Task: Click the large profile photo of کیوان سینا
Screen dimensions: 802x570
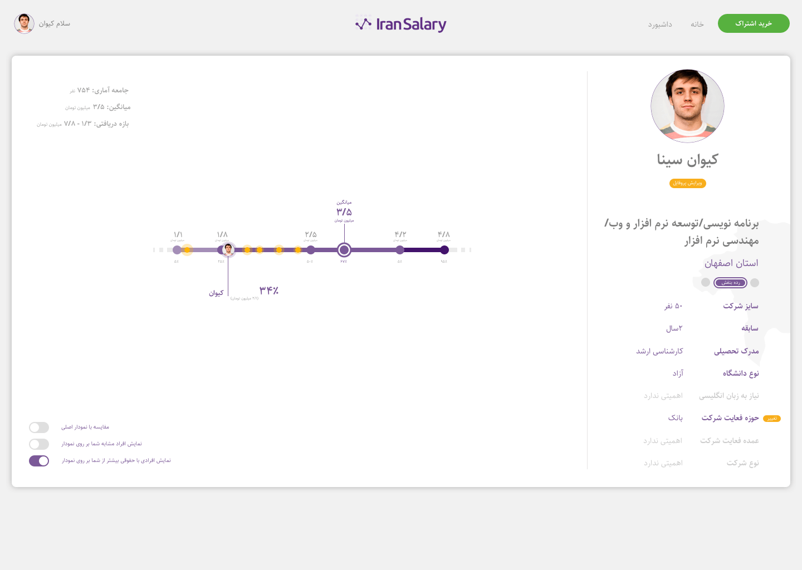Action: click(687, 106)
